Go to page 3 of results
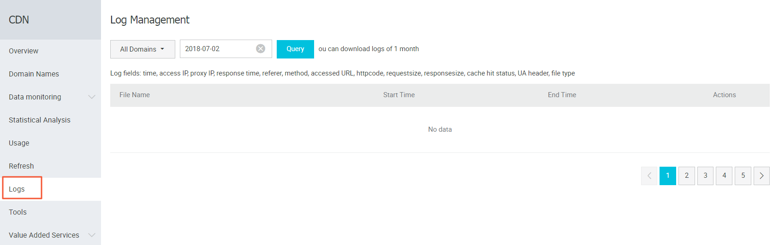Viewport: 773px width, 245px height. pos(705,176)
